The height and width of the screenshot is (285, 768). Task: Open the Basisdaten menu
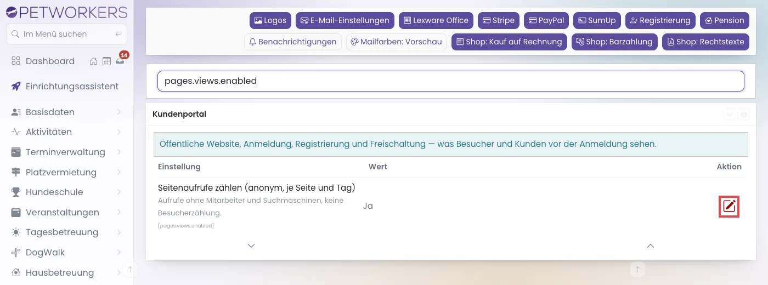[x=66, y=112]
